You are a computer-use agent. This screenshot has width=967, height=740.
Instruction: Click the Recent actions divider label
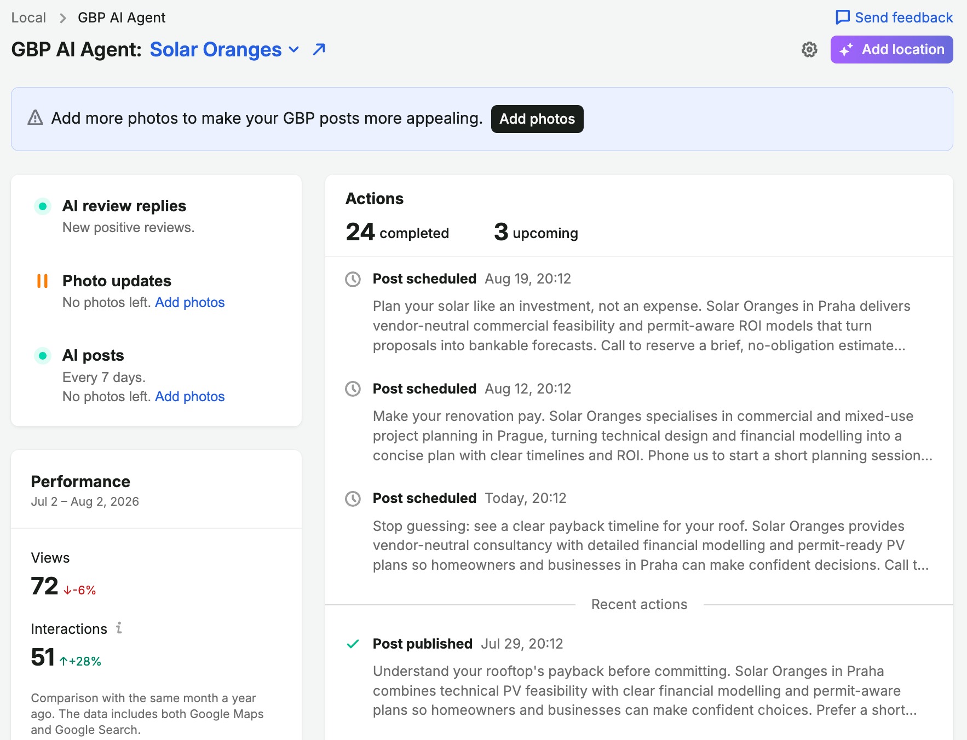[639, 604]
